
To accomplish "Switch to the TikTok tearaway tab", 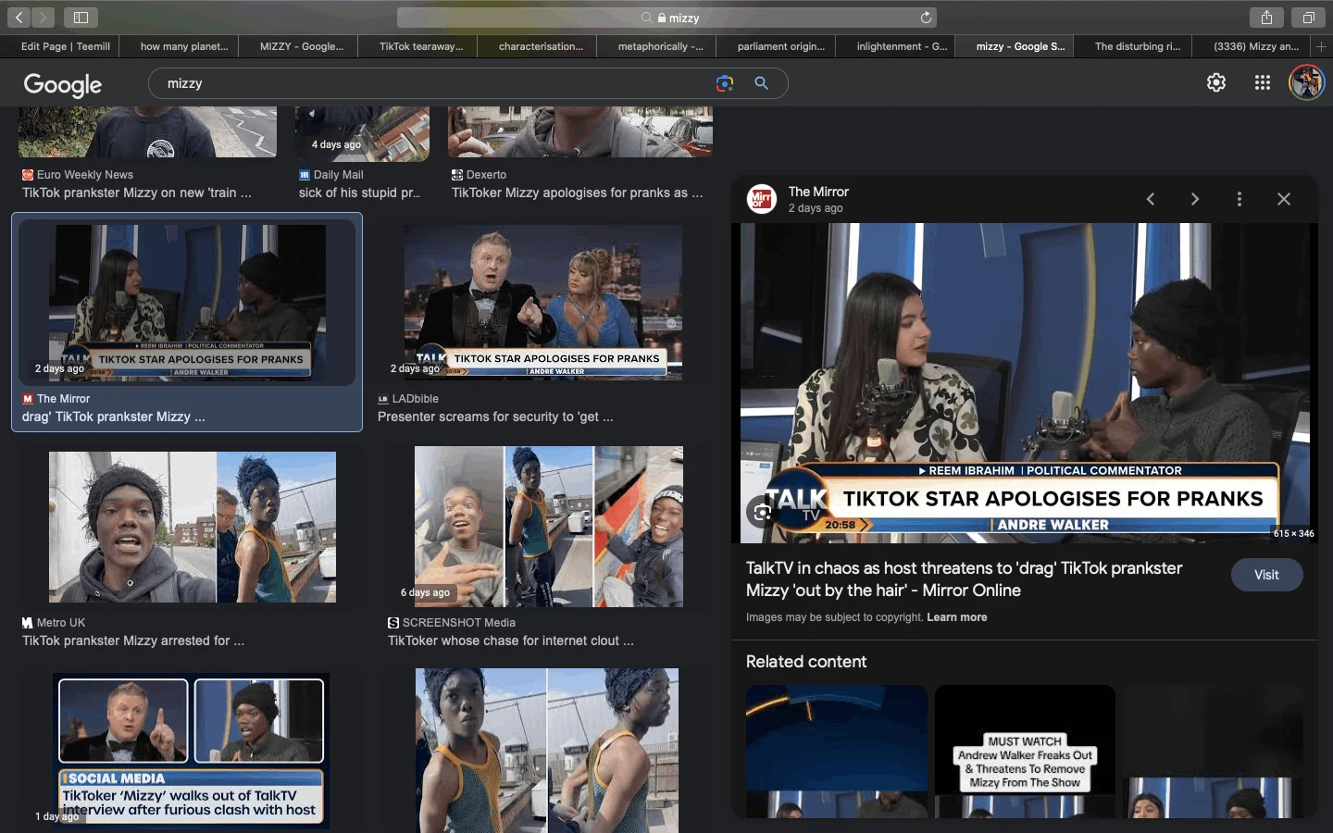I will click(x=420, y=46).
